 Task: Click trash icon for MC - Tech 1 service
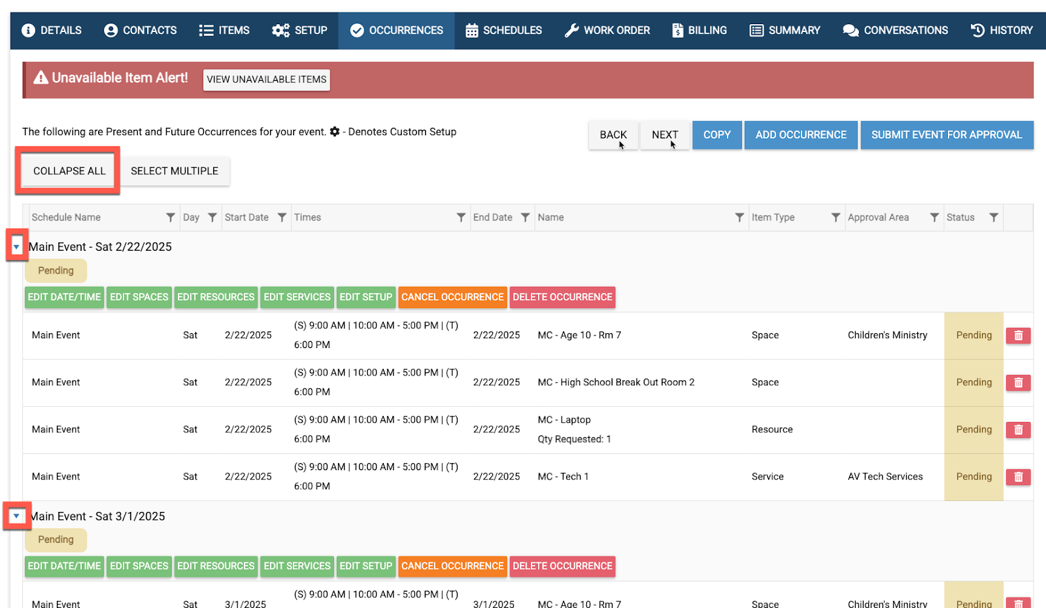[1018, 477]
